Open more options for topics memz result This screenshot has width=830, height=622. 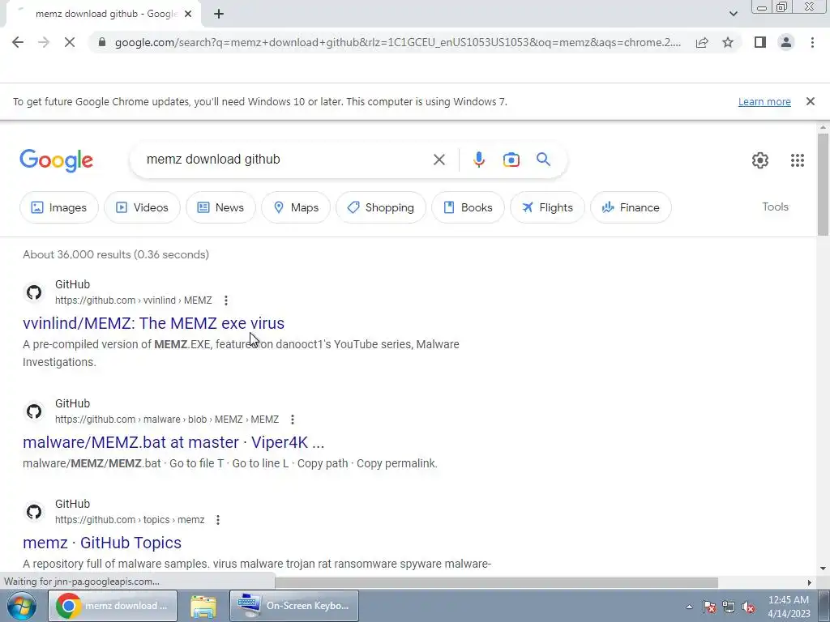click(x=217, y=520)
